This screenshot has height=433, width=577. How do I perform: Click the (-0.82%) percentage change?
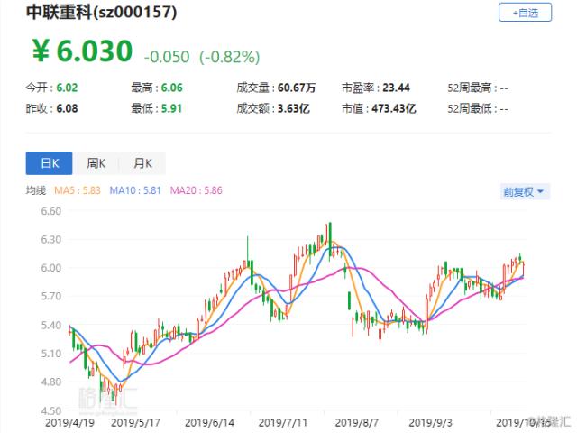point(230,56)
